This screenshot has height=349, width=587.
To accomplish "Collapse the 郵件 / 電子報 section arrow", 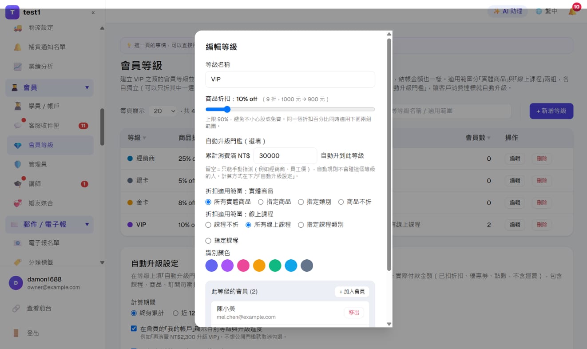I will [x=87, y=225].
